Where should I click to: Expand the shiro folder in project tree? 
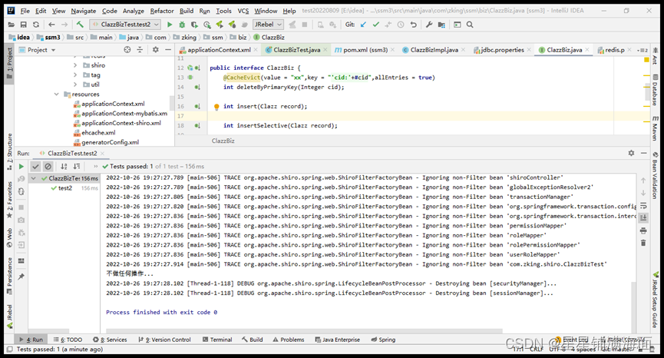click(75, 65)
